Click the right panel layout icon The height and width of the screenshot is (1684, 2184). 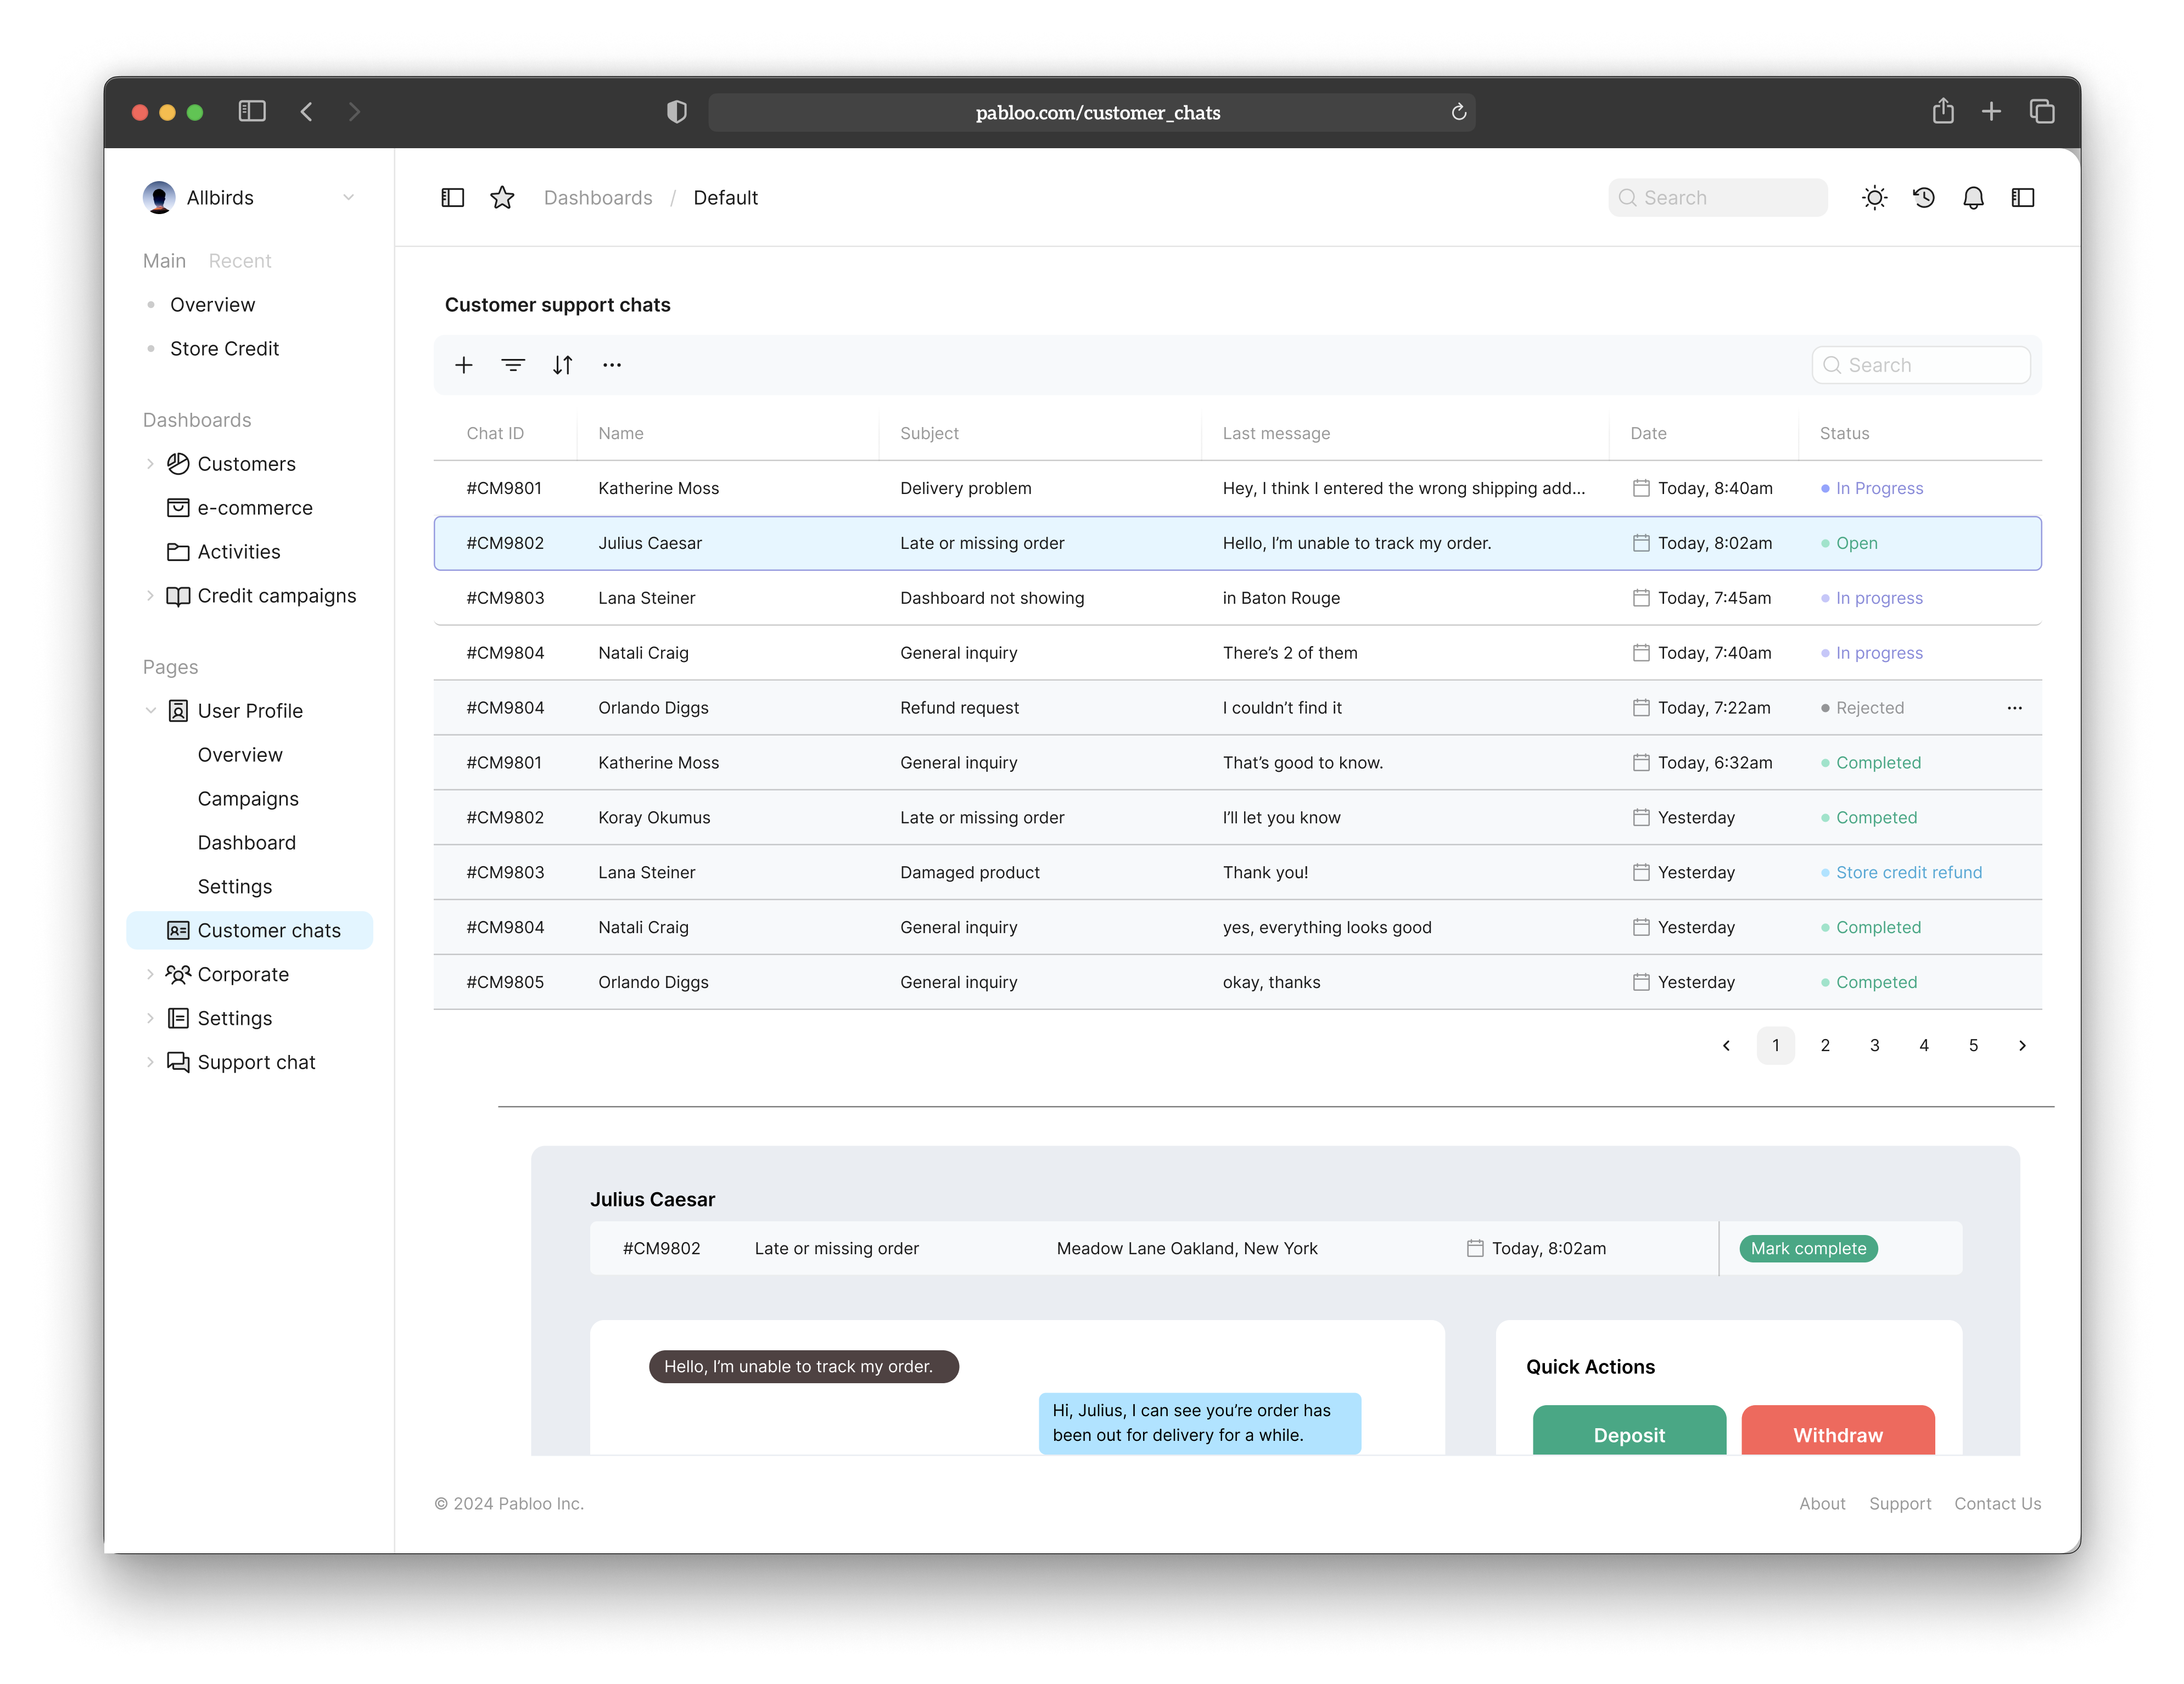[x=2022, y=198]
